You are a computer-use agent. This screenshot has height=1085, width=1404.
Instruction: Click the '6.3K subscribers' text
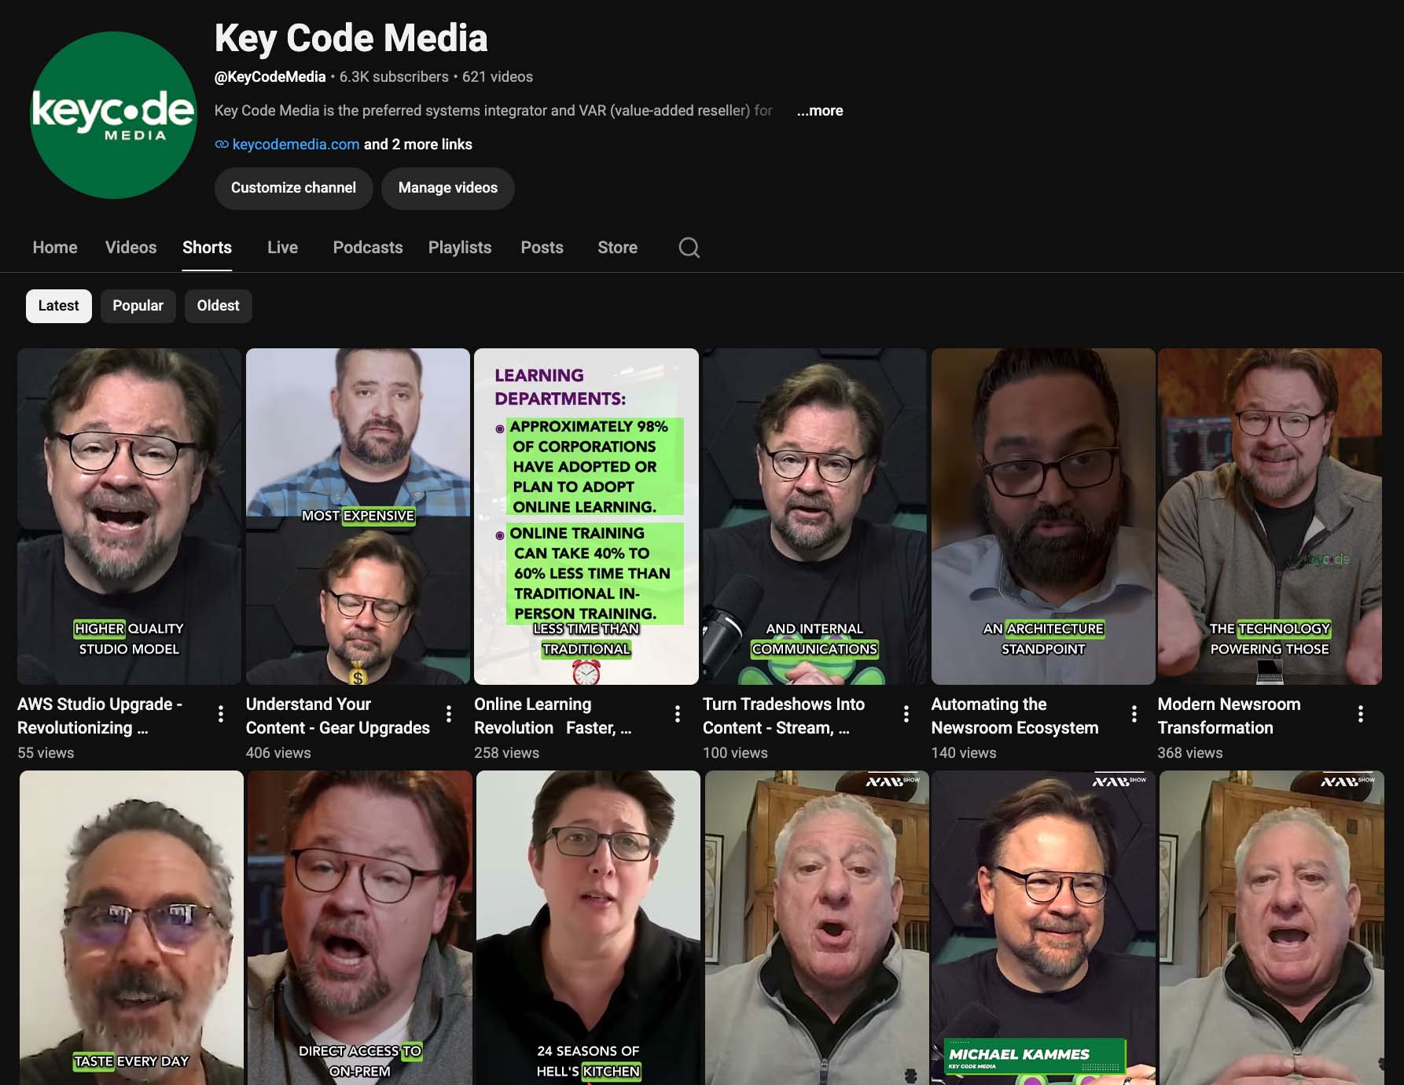coord(394,77)
